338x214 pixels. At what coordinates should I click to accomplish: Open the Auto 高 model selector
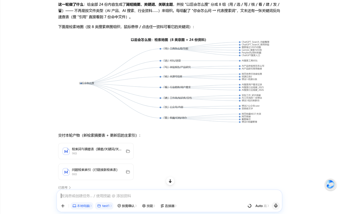pyautogui.click(x=262, y=206)
